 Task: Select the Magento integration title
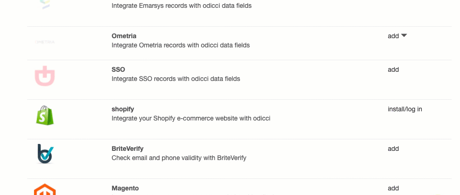125,188
